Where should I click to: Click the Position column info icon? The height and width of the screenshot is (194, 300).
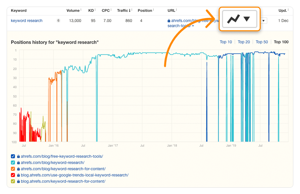point(153,9)
